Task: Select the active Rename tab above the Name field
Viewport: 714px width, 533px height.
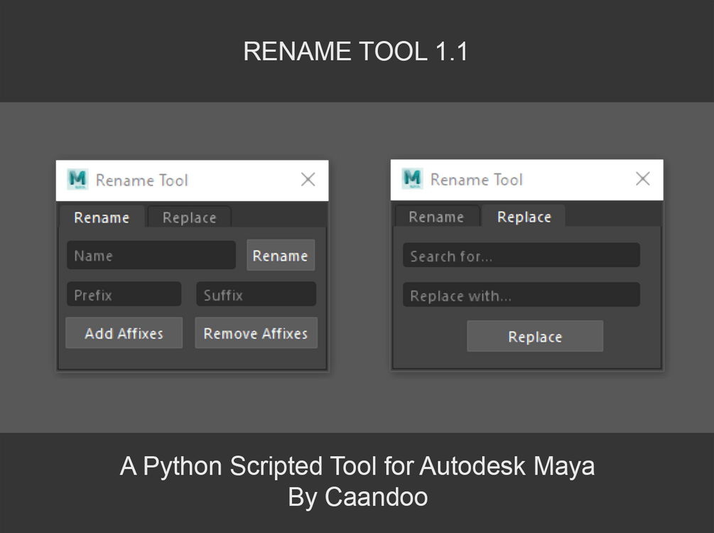Action: point(102,217)
